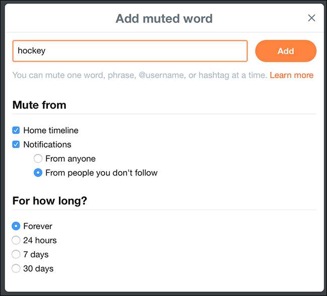Click the Notifications label text

[x=47, y=144]
